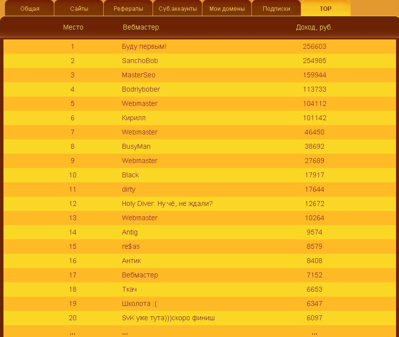Switch to the Подписки tab
Image resolution: width=399 pixels, height=337 pixels.
pyautogui.click(x=277, y=8)
